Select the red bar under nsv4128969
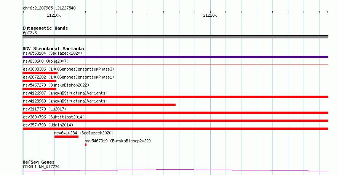The image size is (339, 175). 99,105
